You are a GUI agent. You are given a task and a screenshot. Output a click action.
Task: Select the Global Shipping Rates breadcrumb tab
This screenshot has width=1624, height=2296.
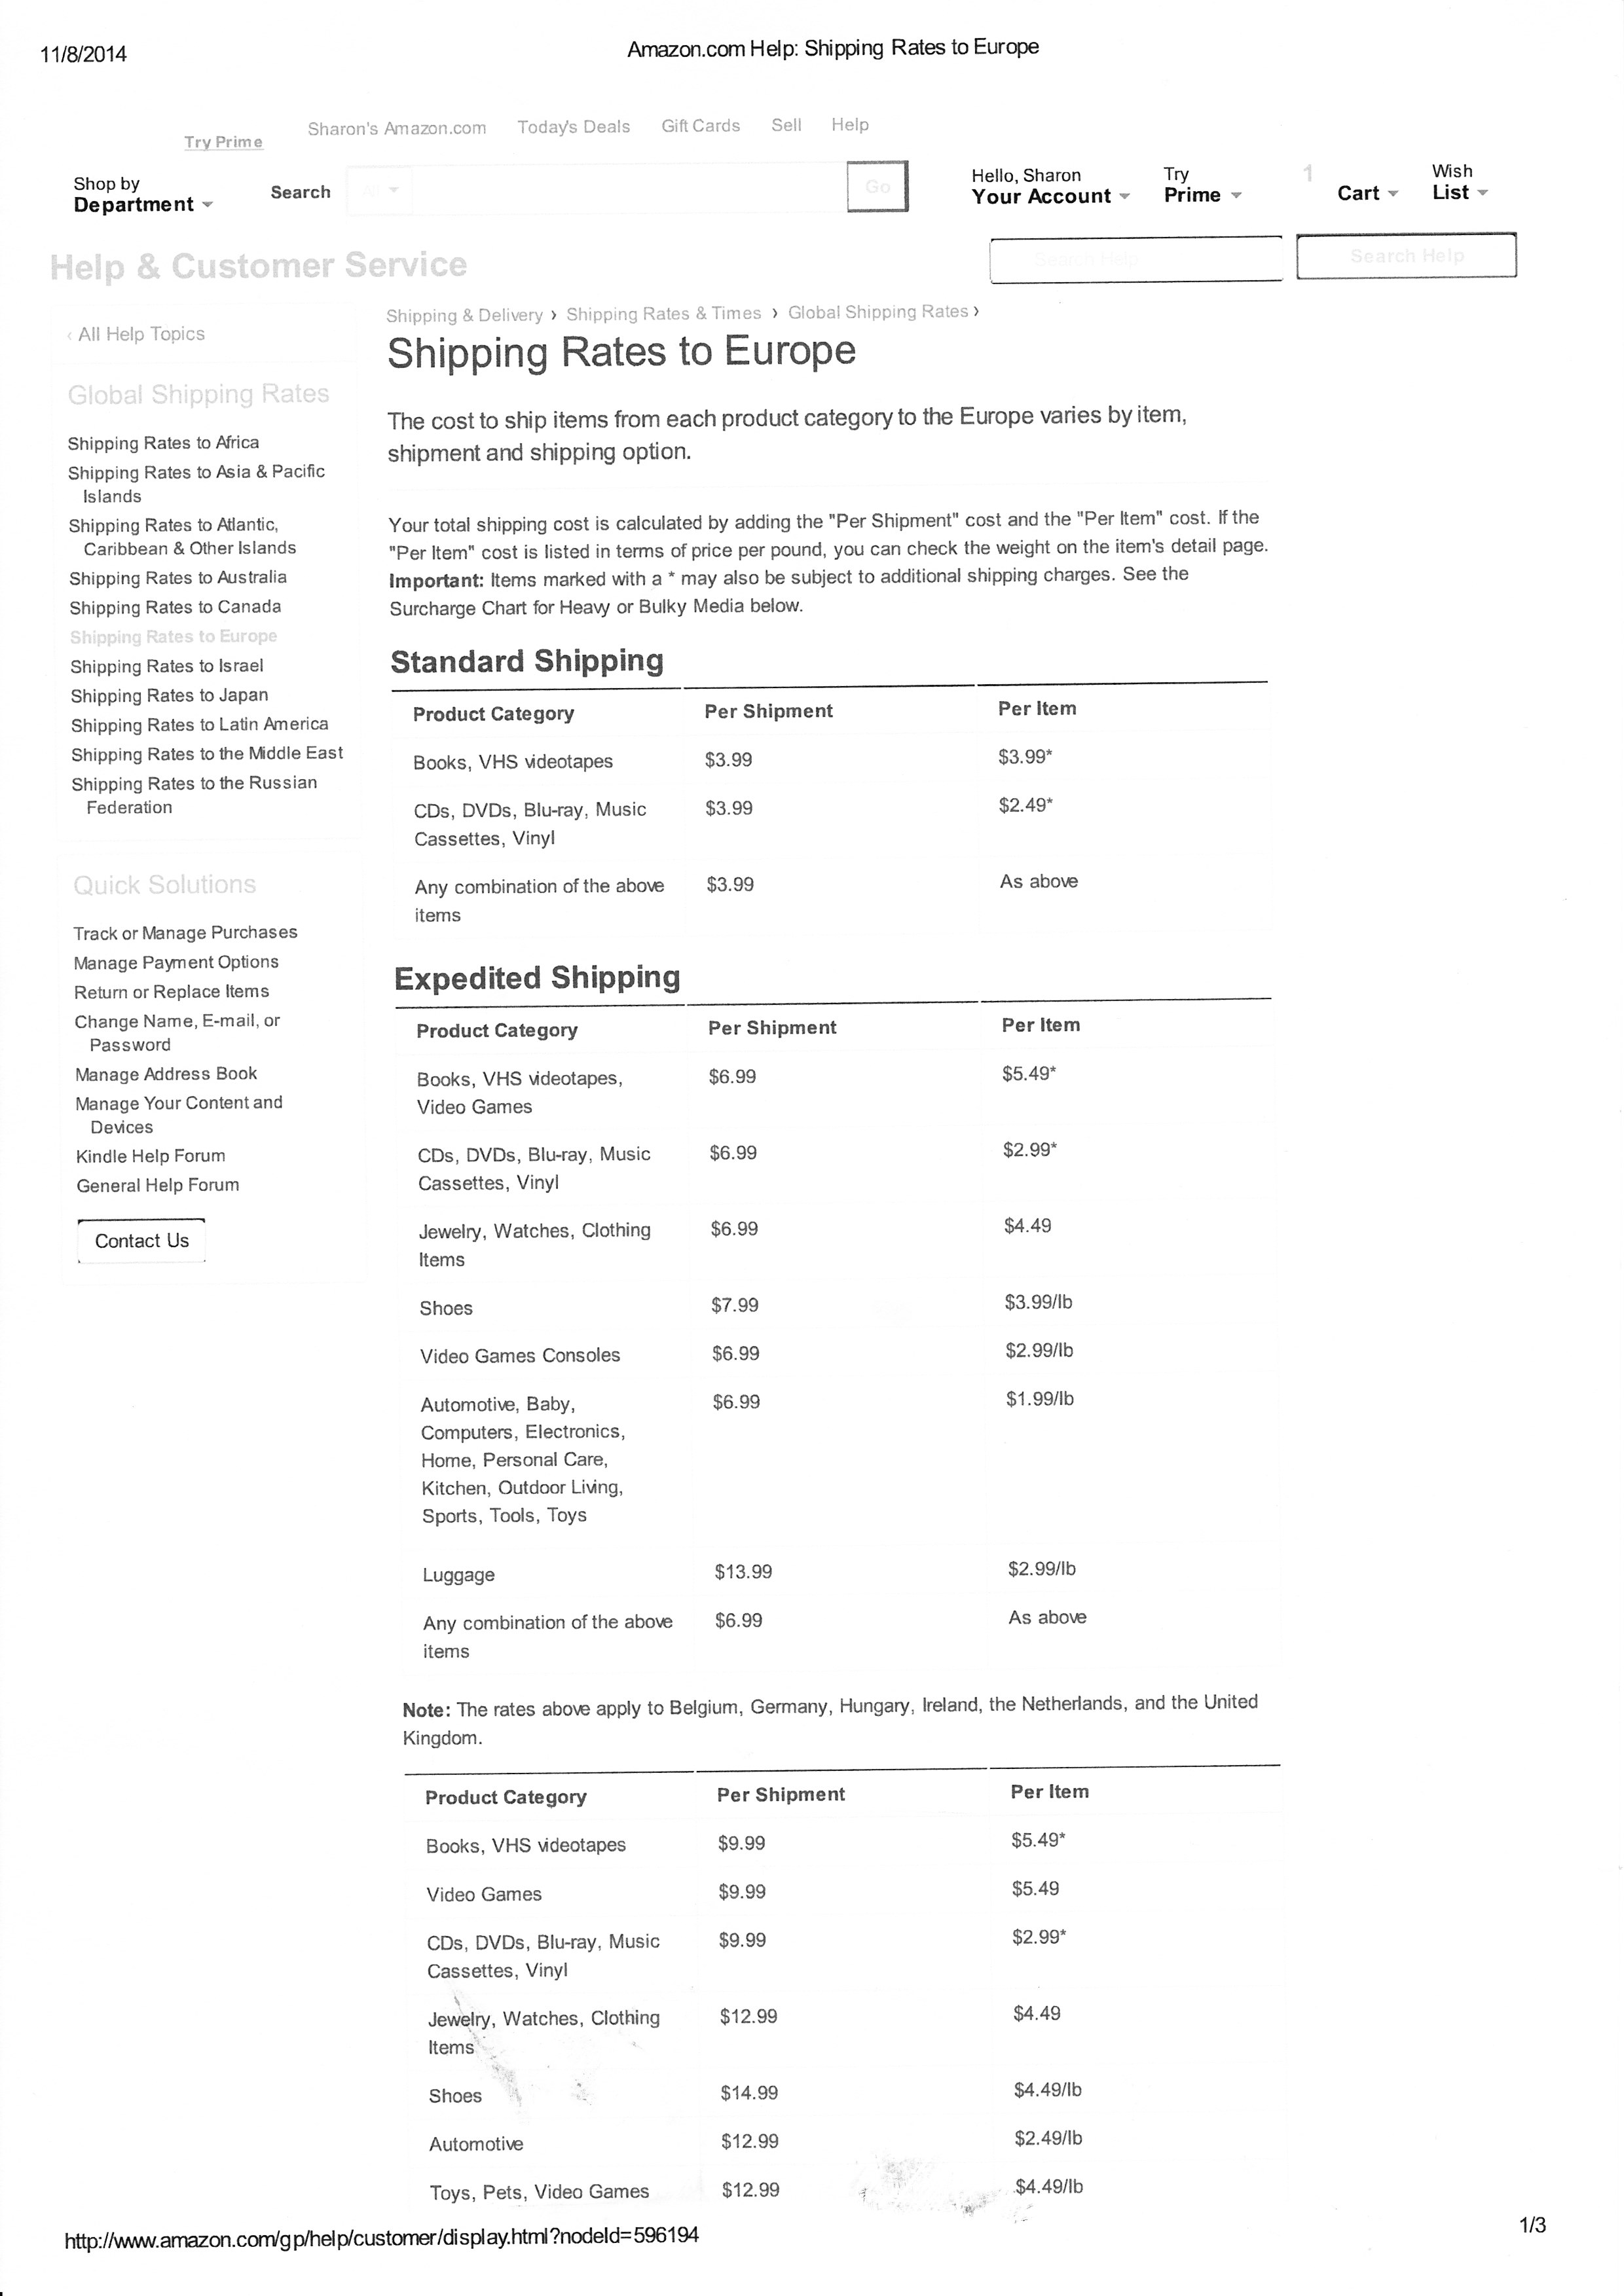pyautogui.click(x=876, y=313)
